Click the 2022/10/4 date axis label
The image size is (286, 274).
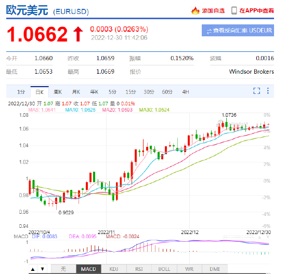pos(39,232)
